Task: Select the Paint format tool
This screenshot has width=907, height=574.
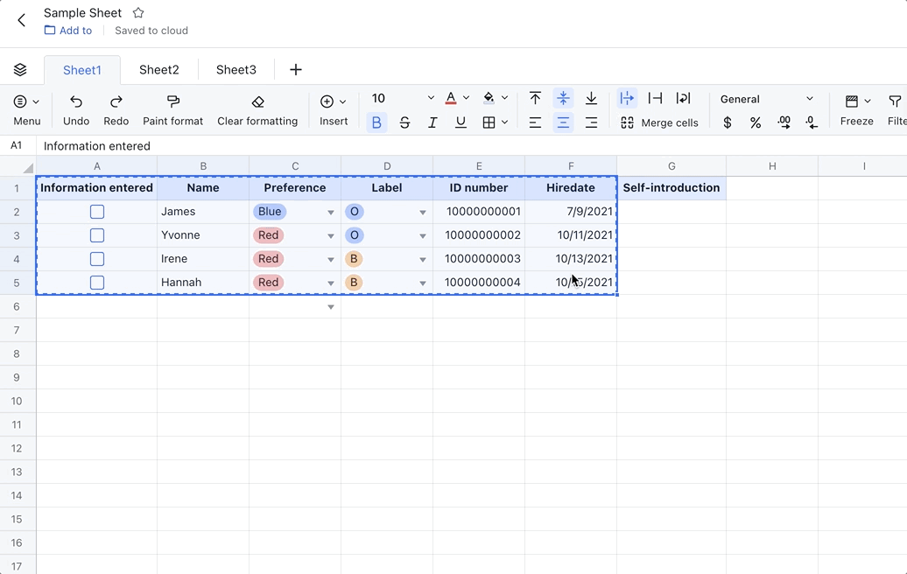Action: 172,109
